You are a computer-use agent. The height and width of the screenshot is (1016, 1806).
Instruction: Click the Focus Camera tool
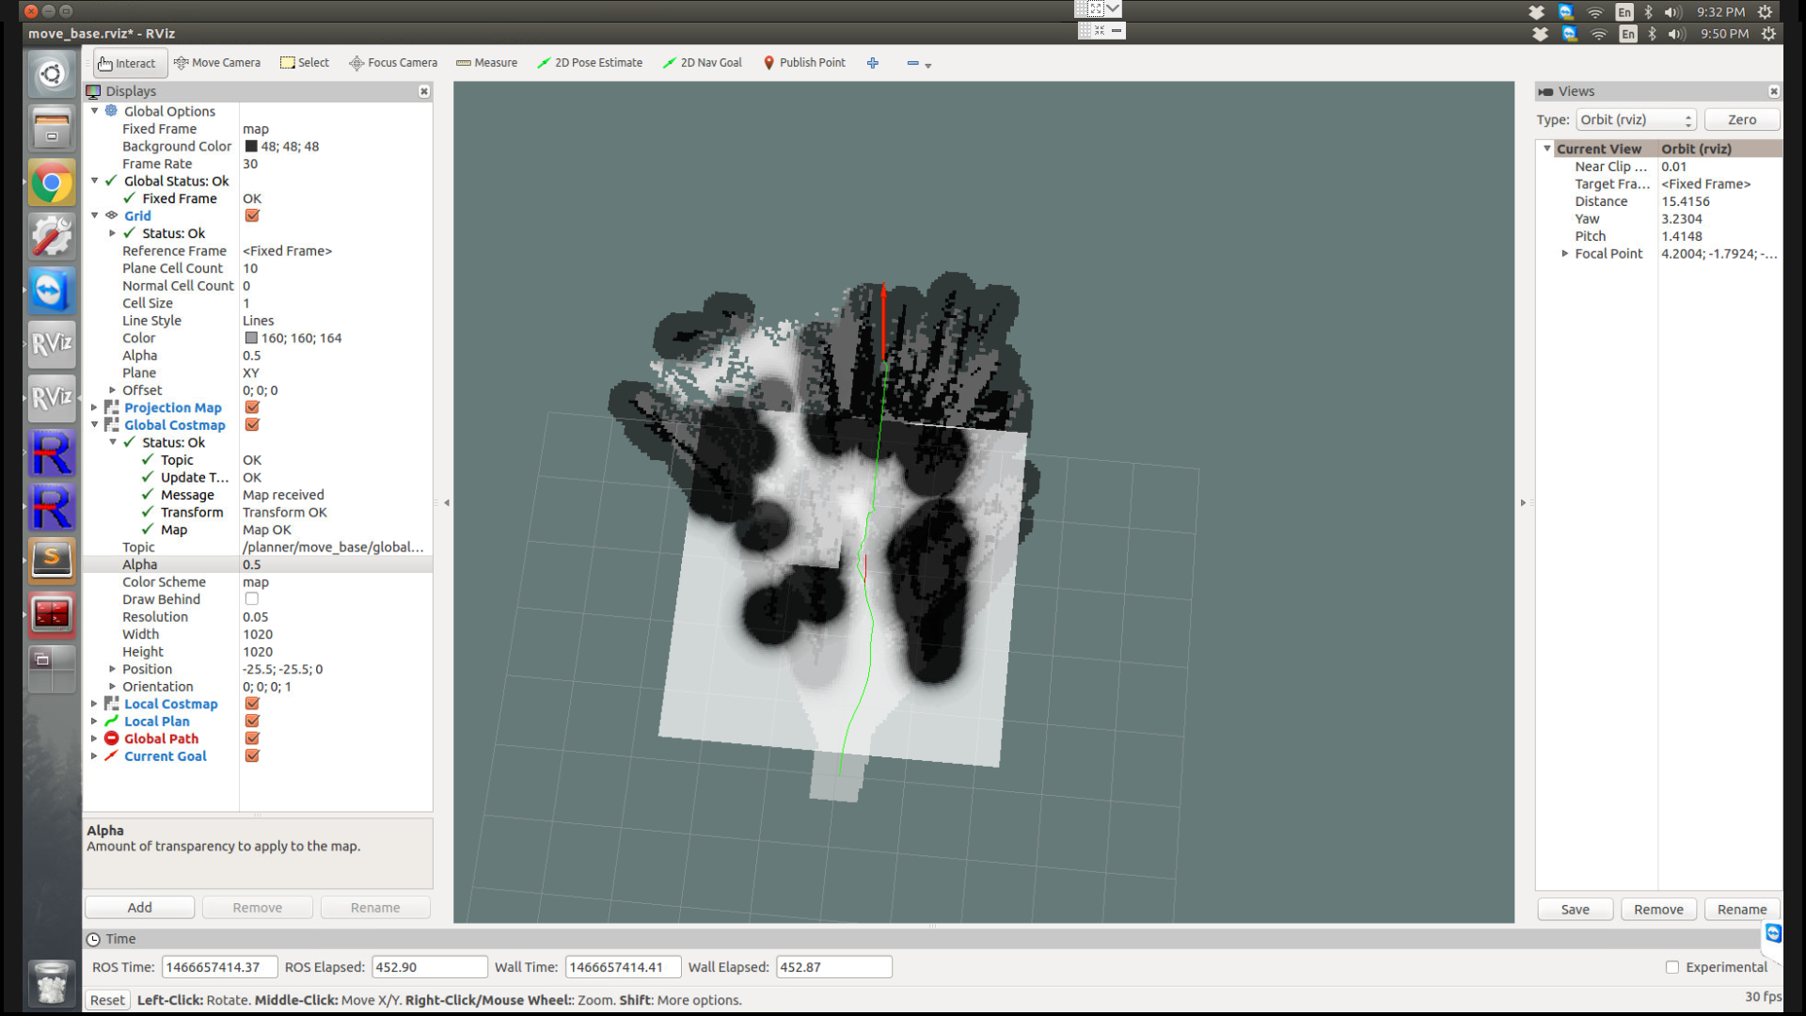pos(393,63)
